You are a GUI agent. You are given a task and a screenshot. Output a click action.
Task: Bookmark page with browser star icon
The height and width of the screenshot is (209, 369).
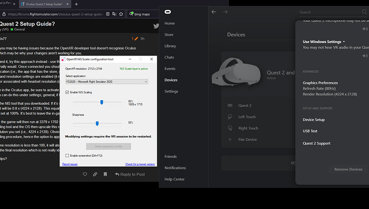tap(121, 14)
